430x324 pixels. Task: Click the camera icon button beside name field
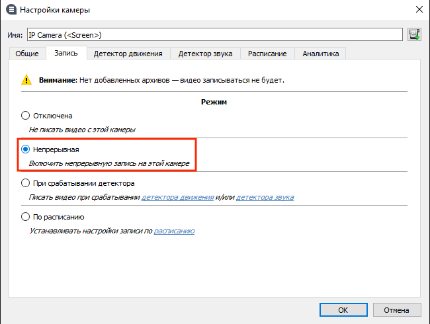click(415, 34)
